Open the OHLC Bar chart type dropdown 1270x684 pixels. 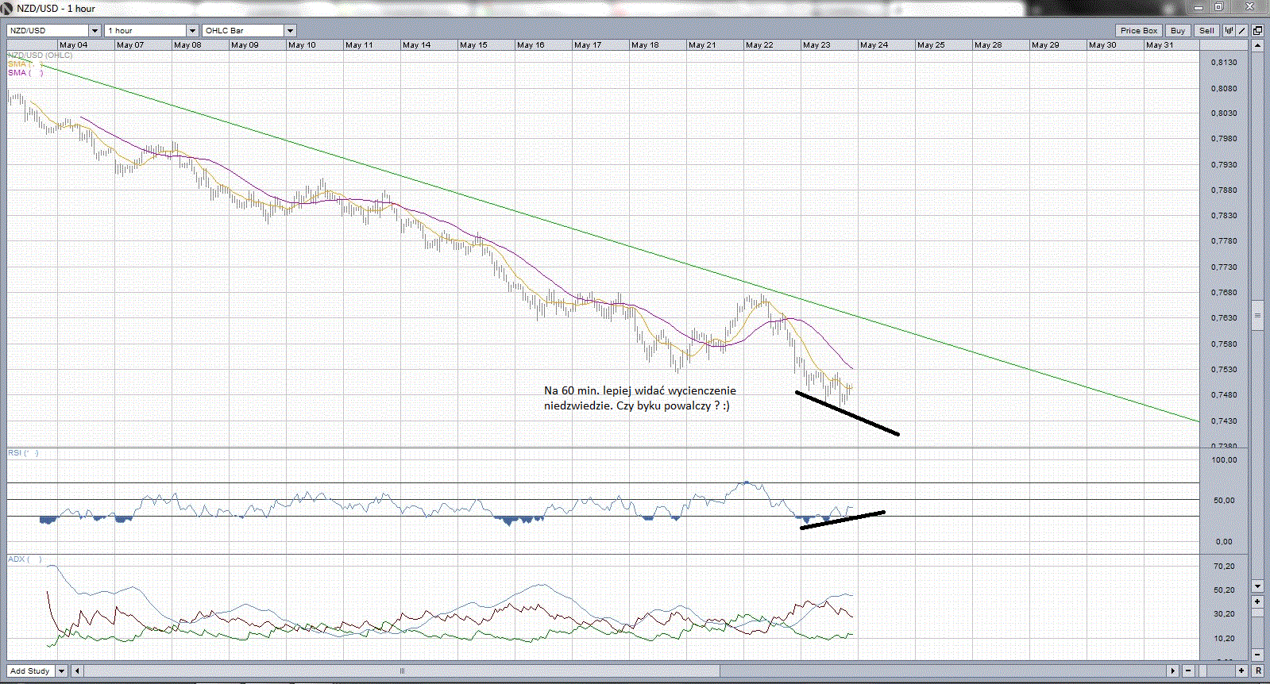click(x=290, y=31)
